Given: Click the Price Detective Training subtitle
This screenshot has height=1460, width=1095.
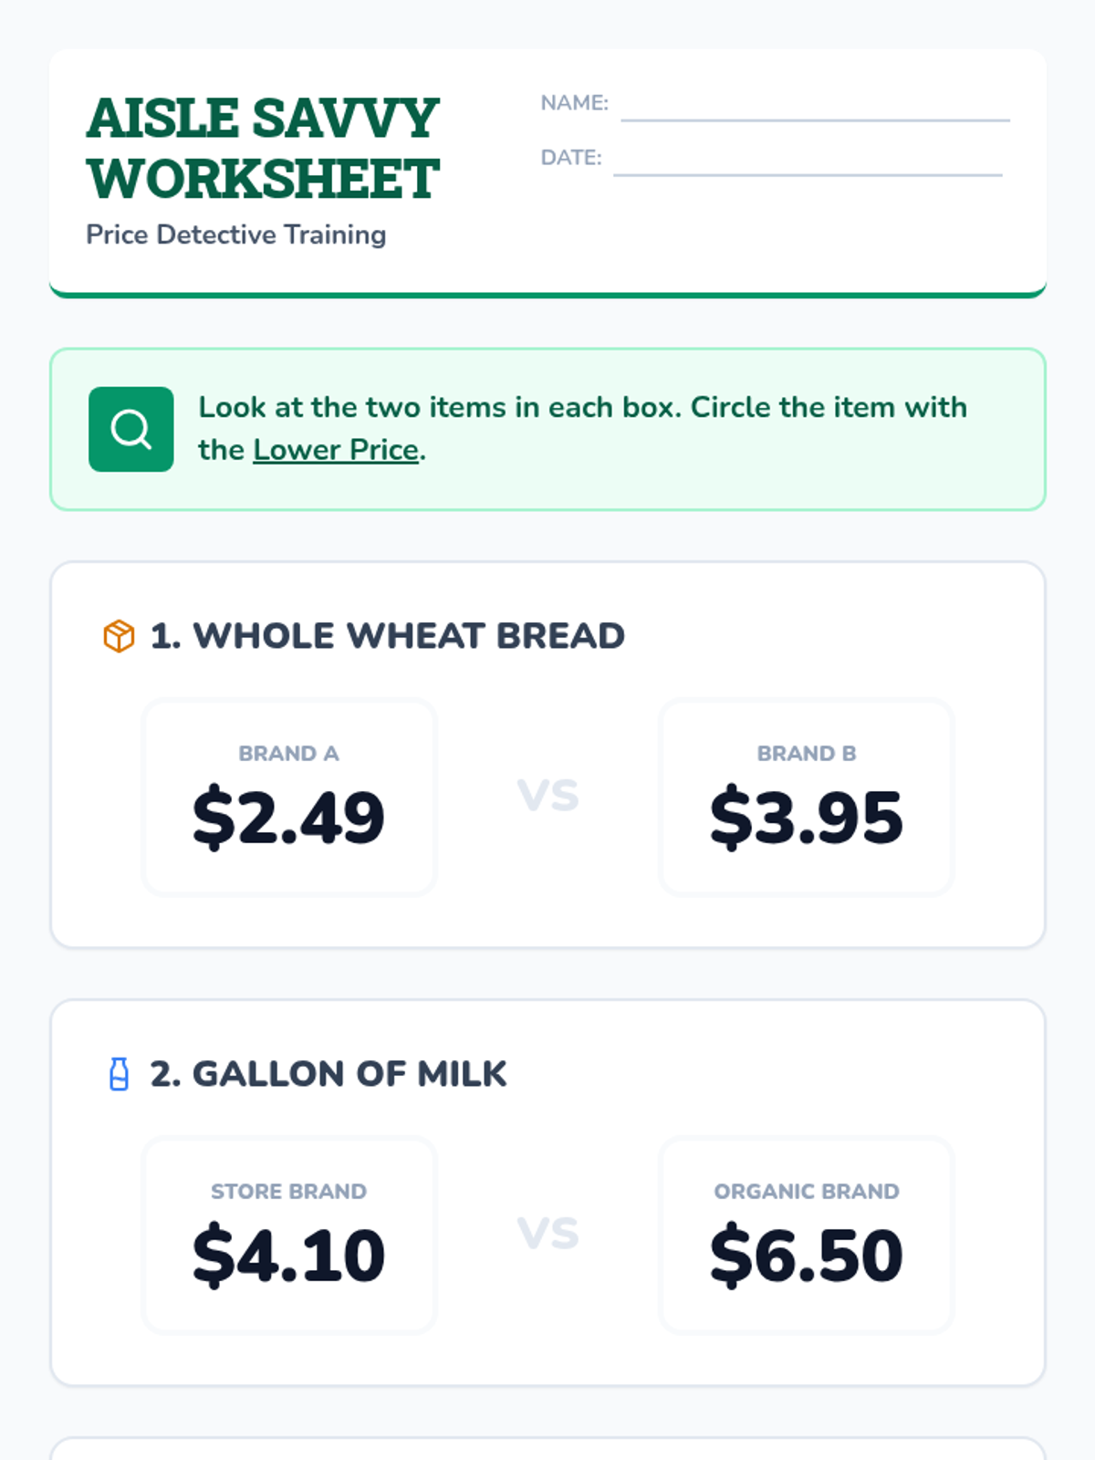Looking at the screenshot, I should [236, 235].
